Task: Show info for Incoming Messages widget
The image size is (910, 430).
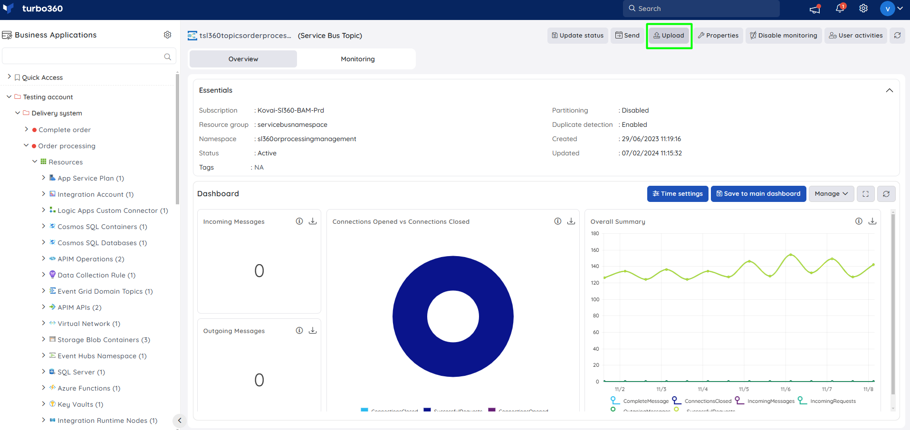Action: click(x=299, y=221)
